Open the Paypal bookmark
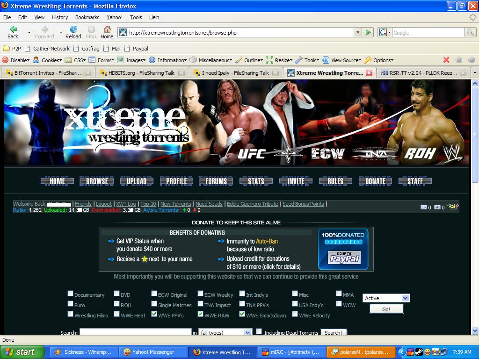Image resolution: width=479 pixels, height=359 pixels. 137,49
